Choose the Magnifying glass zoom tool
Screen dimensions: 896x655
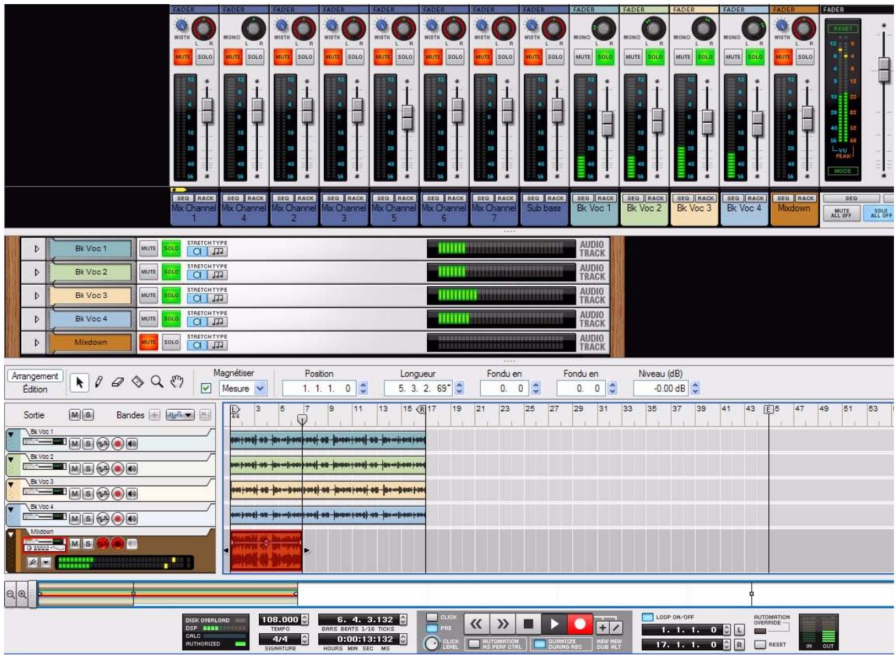point(156,382)
